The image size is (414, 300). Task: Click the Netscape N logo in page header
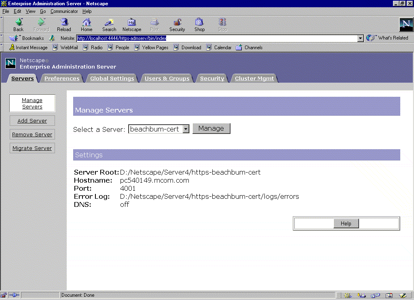point(11,63)
